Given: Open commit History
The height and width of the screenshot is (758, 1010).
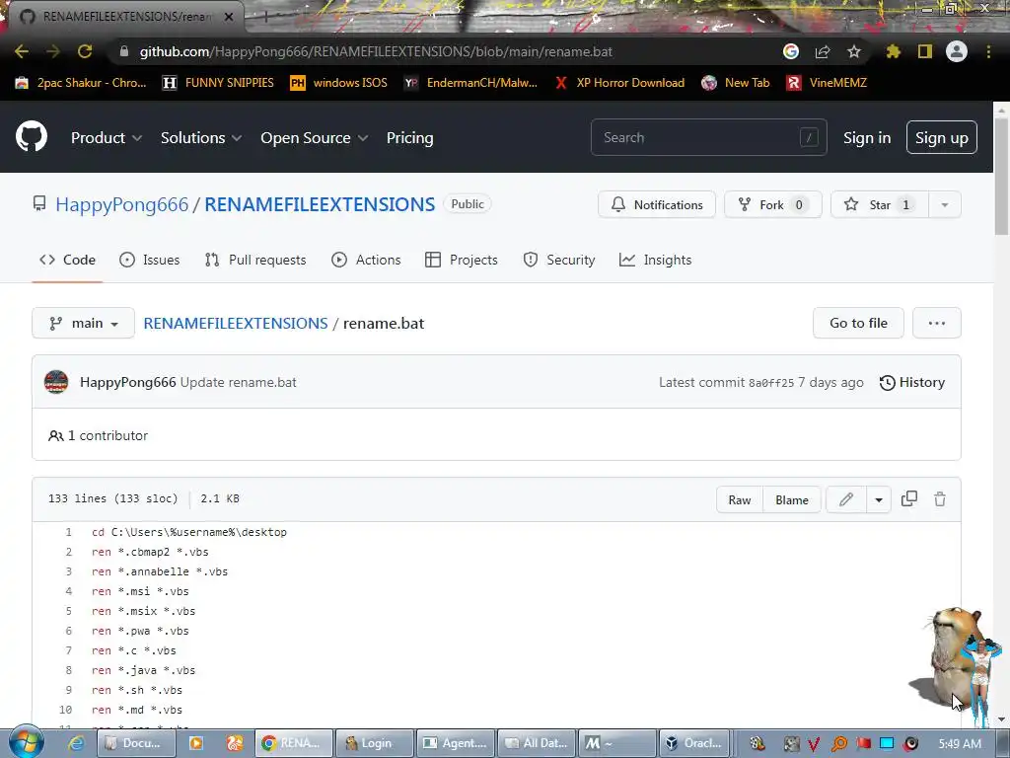Looking at the screenshot, I should click(x=912, y=382).
